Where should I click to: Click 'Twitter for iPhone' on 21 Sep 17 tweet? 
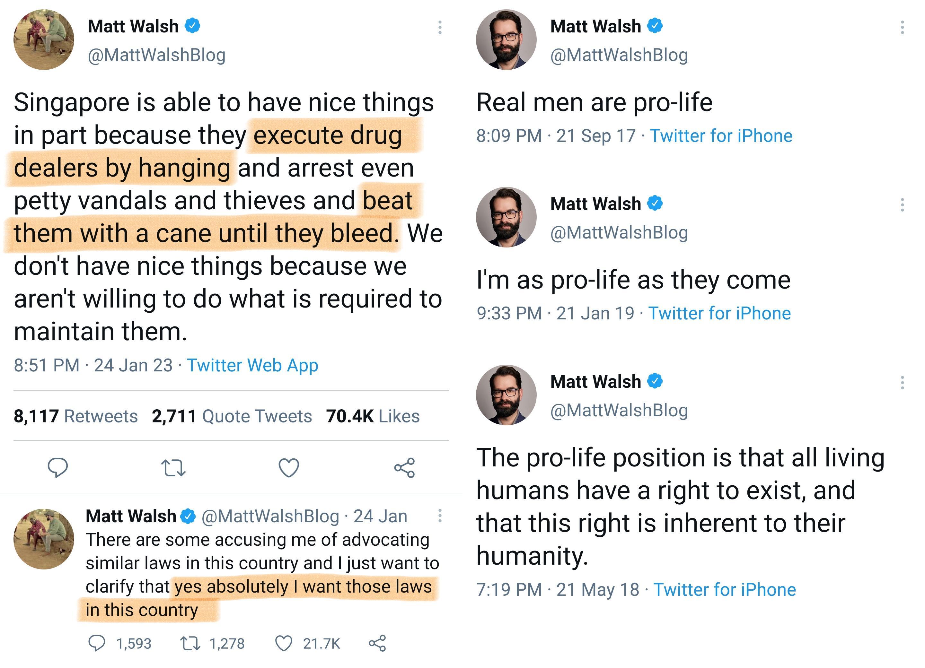pos(721,136)
